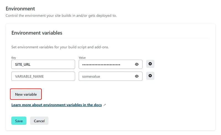Click the build script description text
The image size is (221, 135).
click(x=60, y=47)
